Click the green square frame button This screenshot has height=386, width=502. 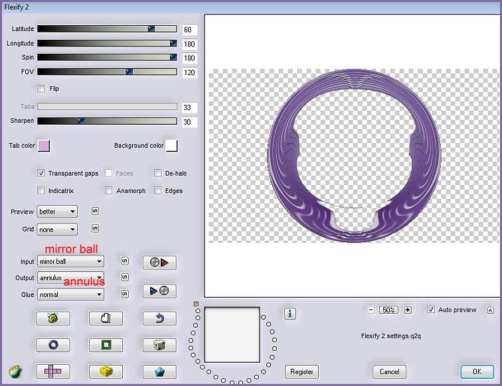tap(106, 345)
